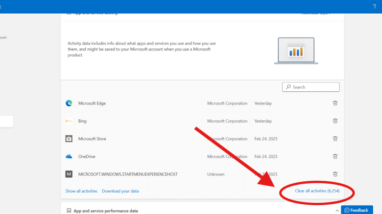Click the App and service performance data heading
The width and height of the screenshot is (382, 214).
coord(105,211)
